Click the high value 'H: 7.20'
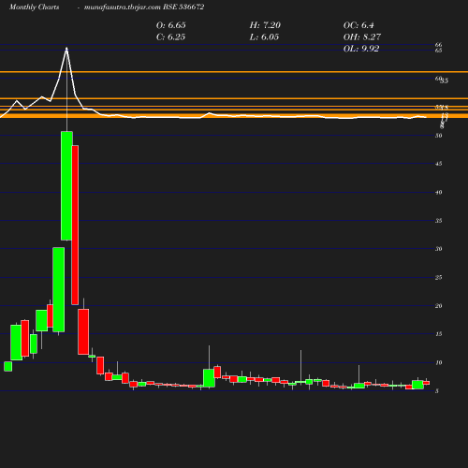 coord(265,25)
